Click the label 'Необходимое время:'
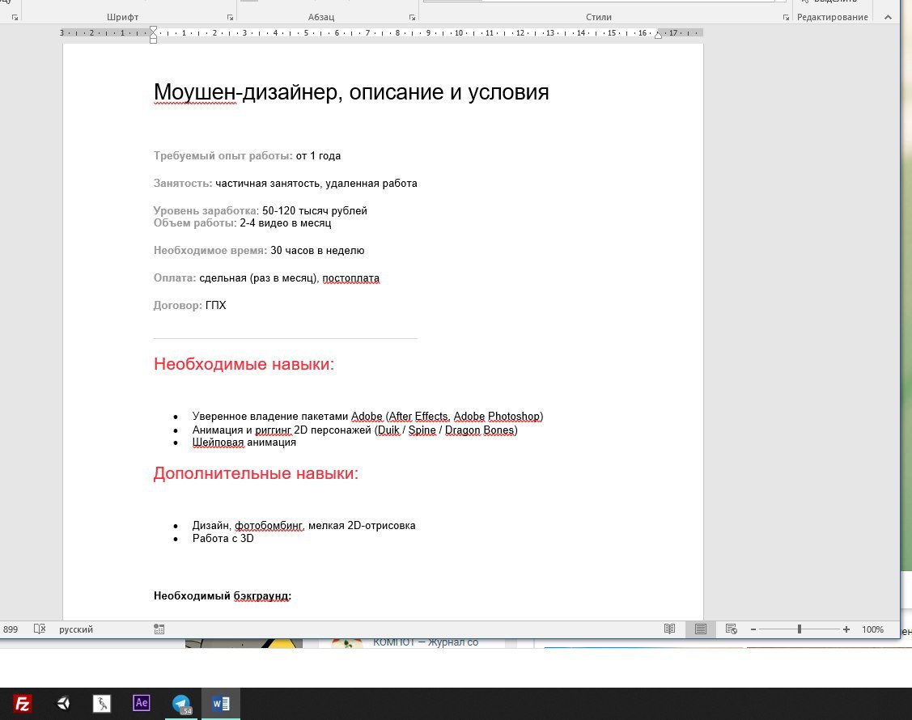Viewport: 912px width, 720px height. click(210, 251)
